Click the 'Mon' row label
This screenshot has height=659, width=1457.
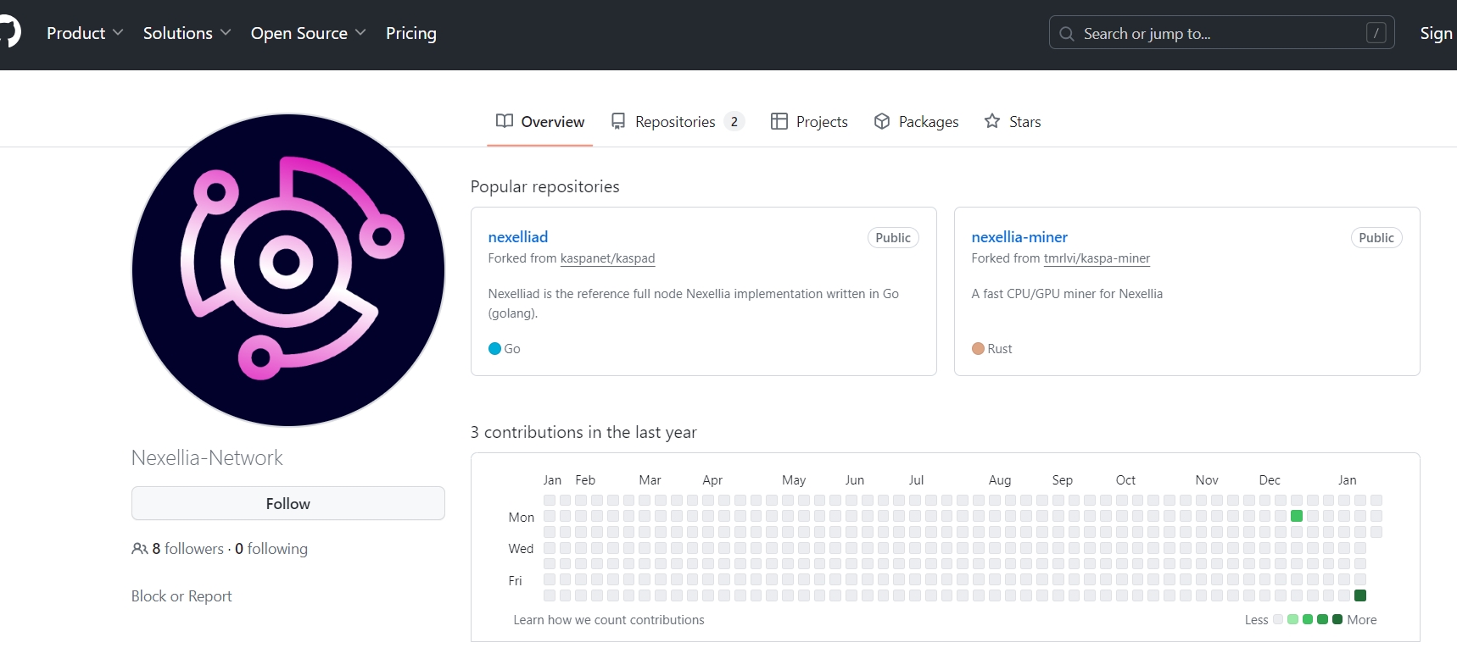pyautogui.click(x=522, y=517)
